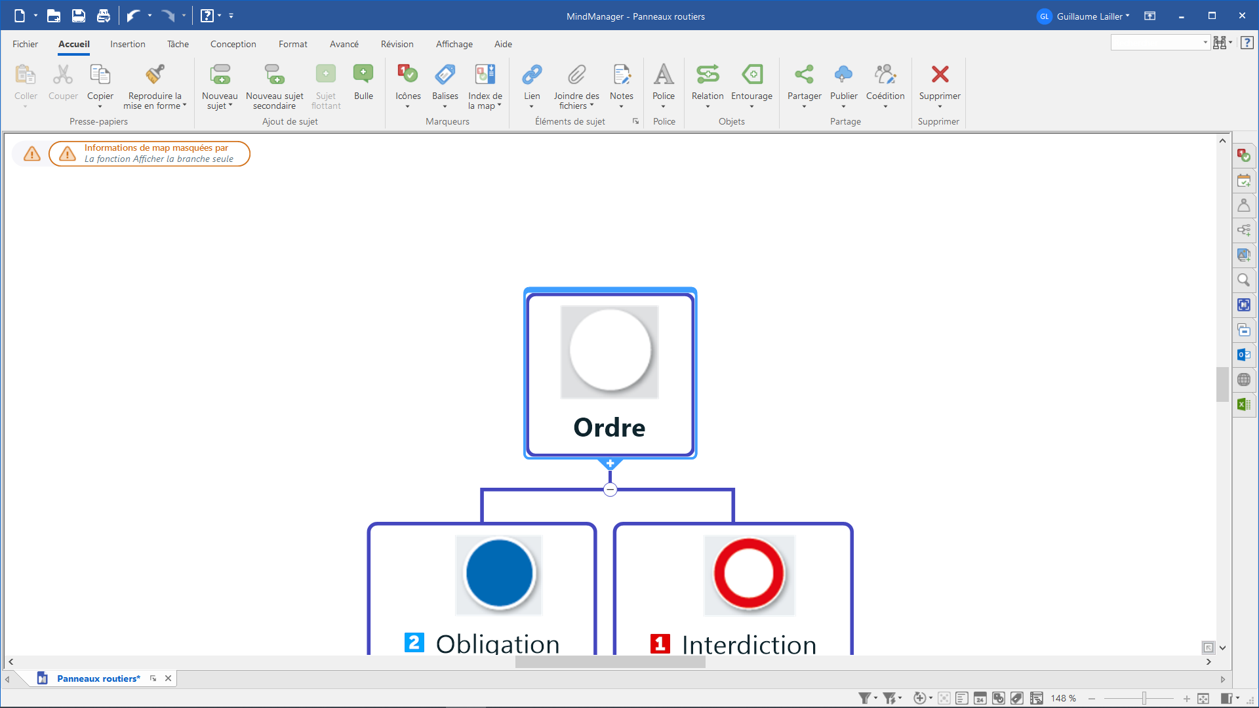Switch to the Affichage ribbon tab
1259x708 pixels.
(454, 44)
